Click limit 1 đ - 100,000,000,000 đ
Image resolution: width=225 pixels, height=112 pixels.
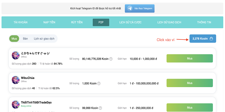pos(144,83)
